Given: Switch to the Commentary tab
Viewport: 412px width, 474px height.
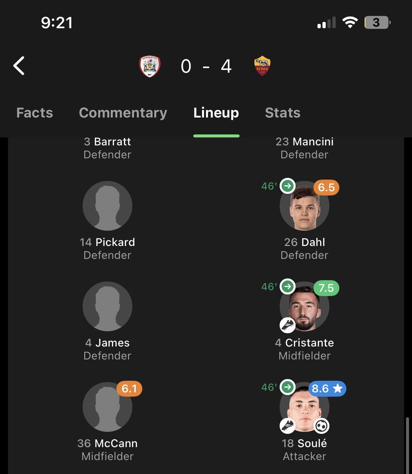Looking at the screenshot, I should (123, 113).
